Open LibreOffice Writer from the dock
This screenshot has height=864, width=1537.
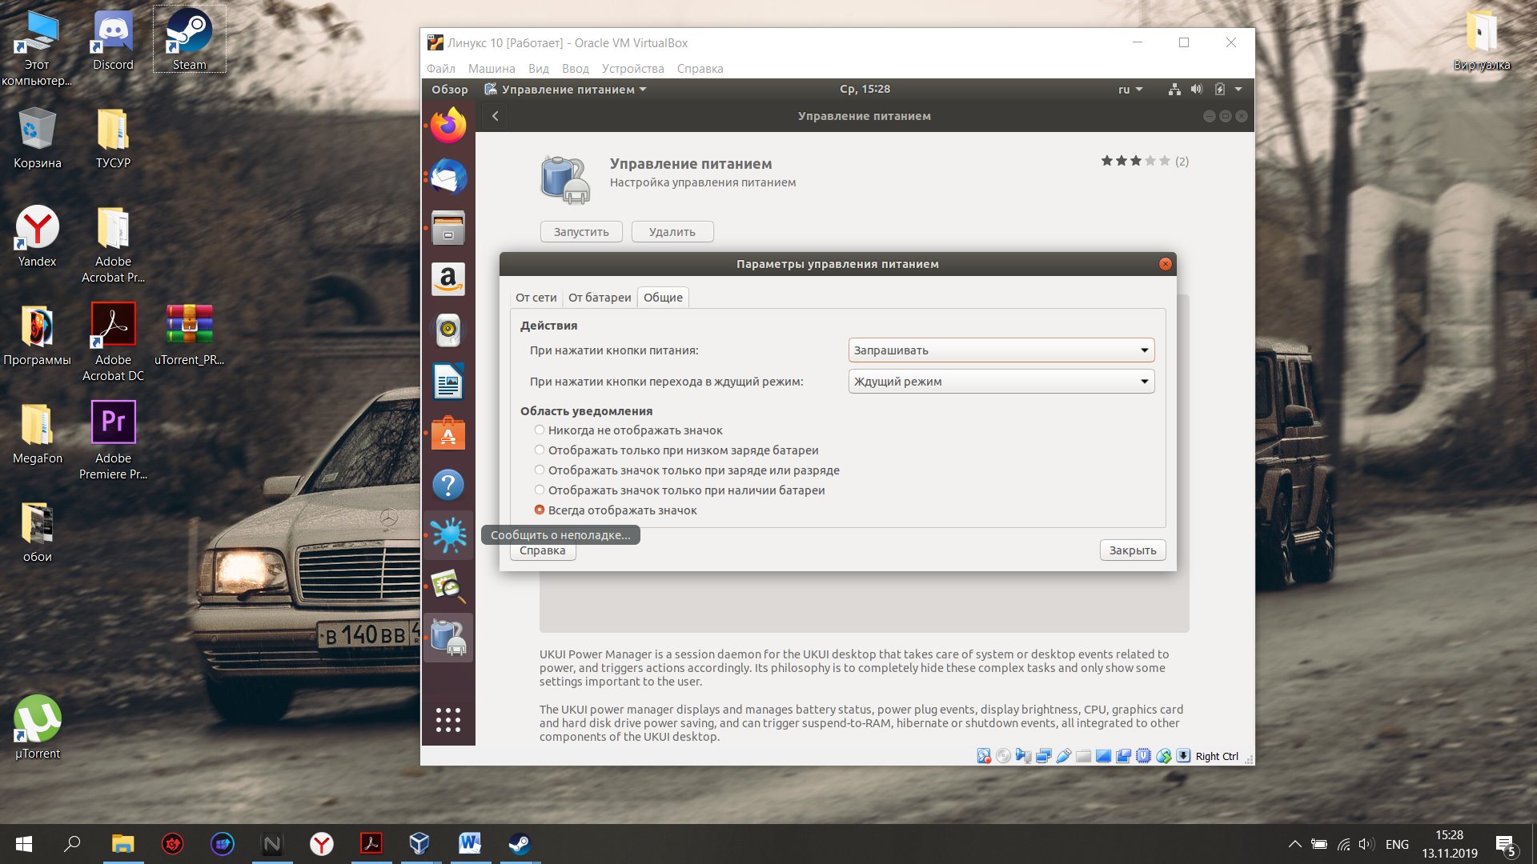[448, 382]
